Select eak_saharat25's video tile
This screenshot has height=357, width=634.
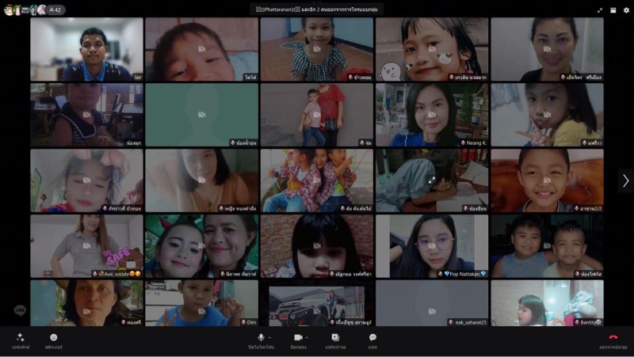(432, 303)
